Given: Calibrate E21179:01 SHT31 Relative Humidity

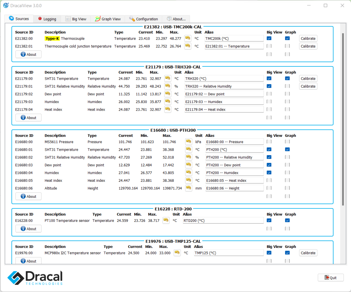Looking at the screenshot, I should click(308, 86).
